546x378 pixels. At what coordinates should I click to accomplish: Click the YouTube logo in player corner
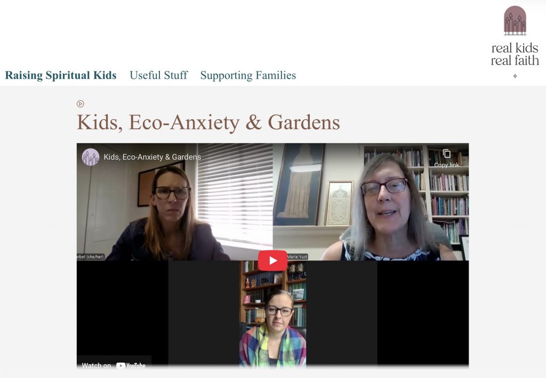click(131, 365)
